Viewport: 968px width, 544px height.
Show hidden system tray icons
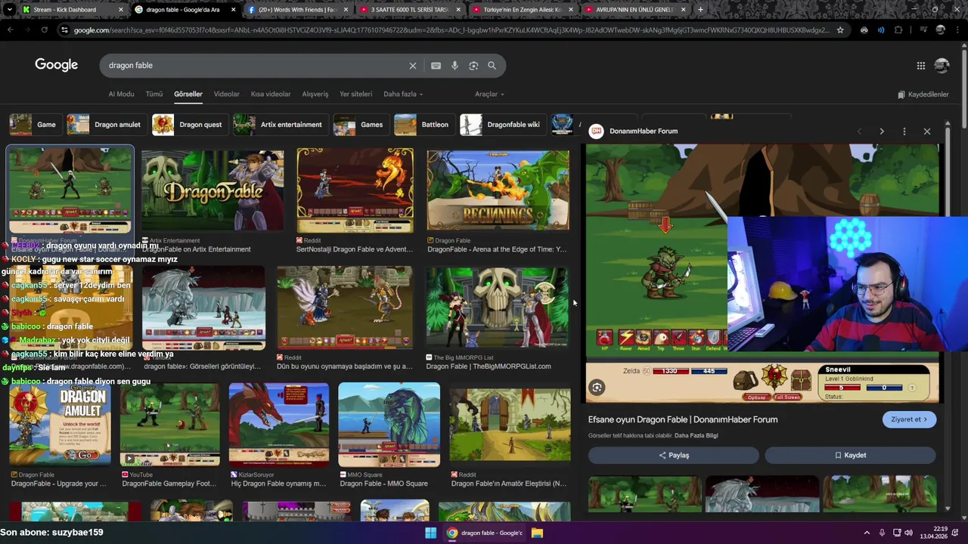(867, 533)
